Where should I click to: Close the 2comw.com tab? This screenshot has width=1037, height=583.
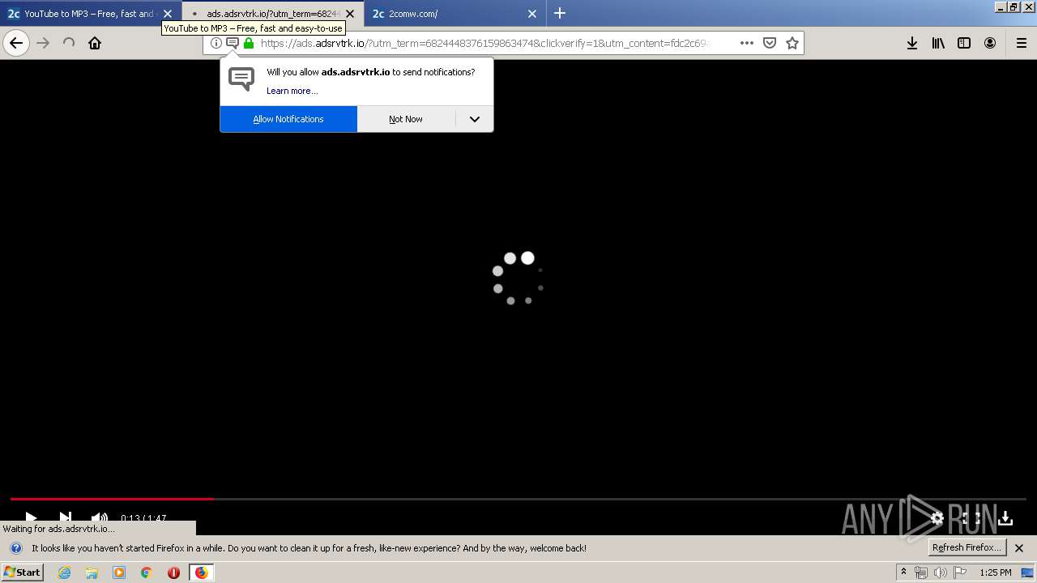click(x=532, y=14)
